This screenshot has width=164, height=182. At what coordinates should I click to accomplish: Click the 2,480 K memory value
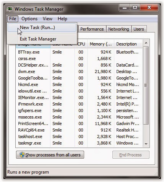click(x=104, y=104)
